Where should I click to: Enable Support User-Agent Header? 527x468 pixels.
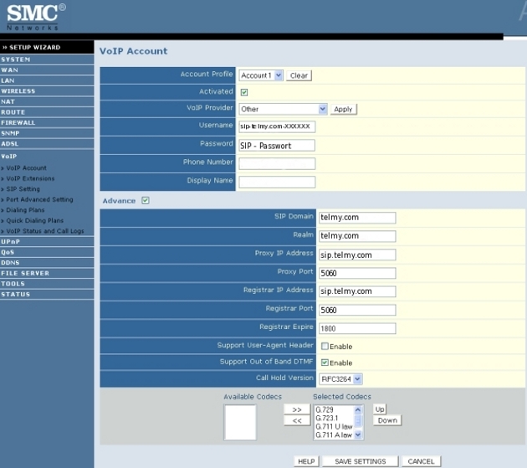click(325, 346)
